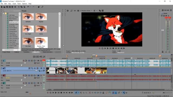
Task: Click the Cut scissors icon in toolbar
Action: 19,7
